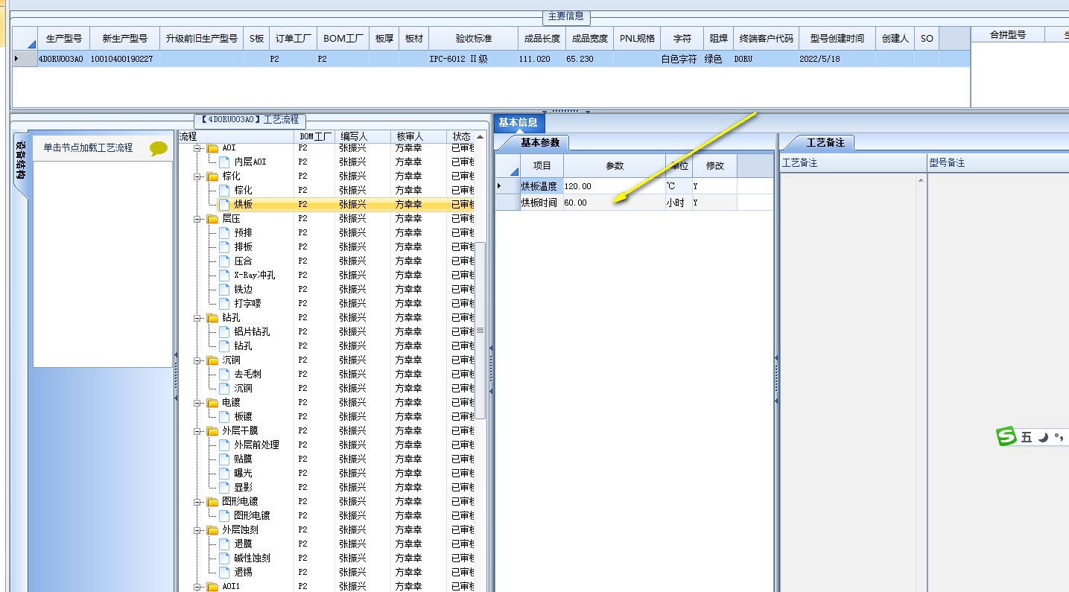
Task: Click the document icon beside 碱性蚀刻
Action: click(x=224, y=558)
